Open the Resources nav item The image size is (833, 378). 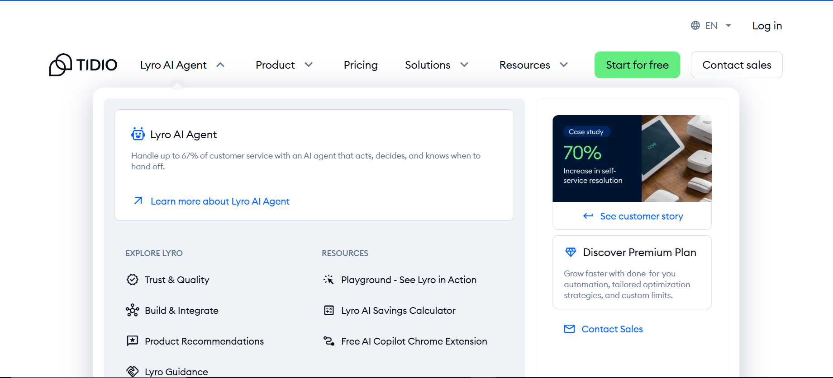(x=525, y=65)
